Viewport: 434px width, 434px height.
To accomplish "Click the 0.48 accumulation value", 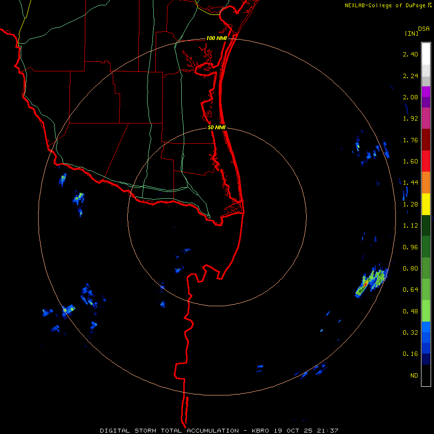I will 410,312.
